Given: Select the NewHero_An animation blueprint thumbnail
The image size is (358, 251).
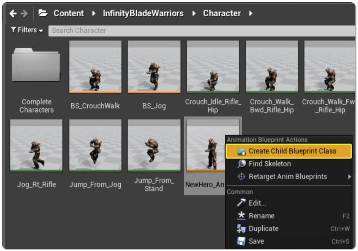Looking at the screenshot, I should tap(206, 145).
